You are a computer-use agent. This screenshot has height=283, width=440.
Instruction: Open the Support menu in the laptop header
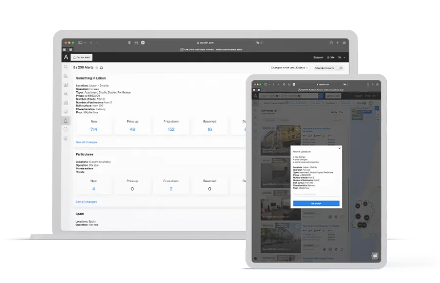tap(318, 58)
